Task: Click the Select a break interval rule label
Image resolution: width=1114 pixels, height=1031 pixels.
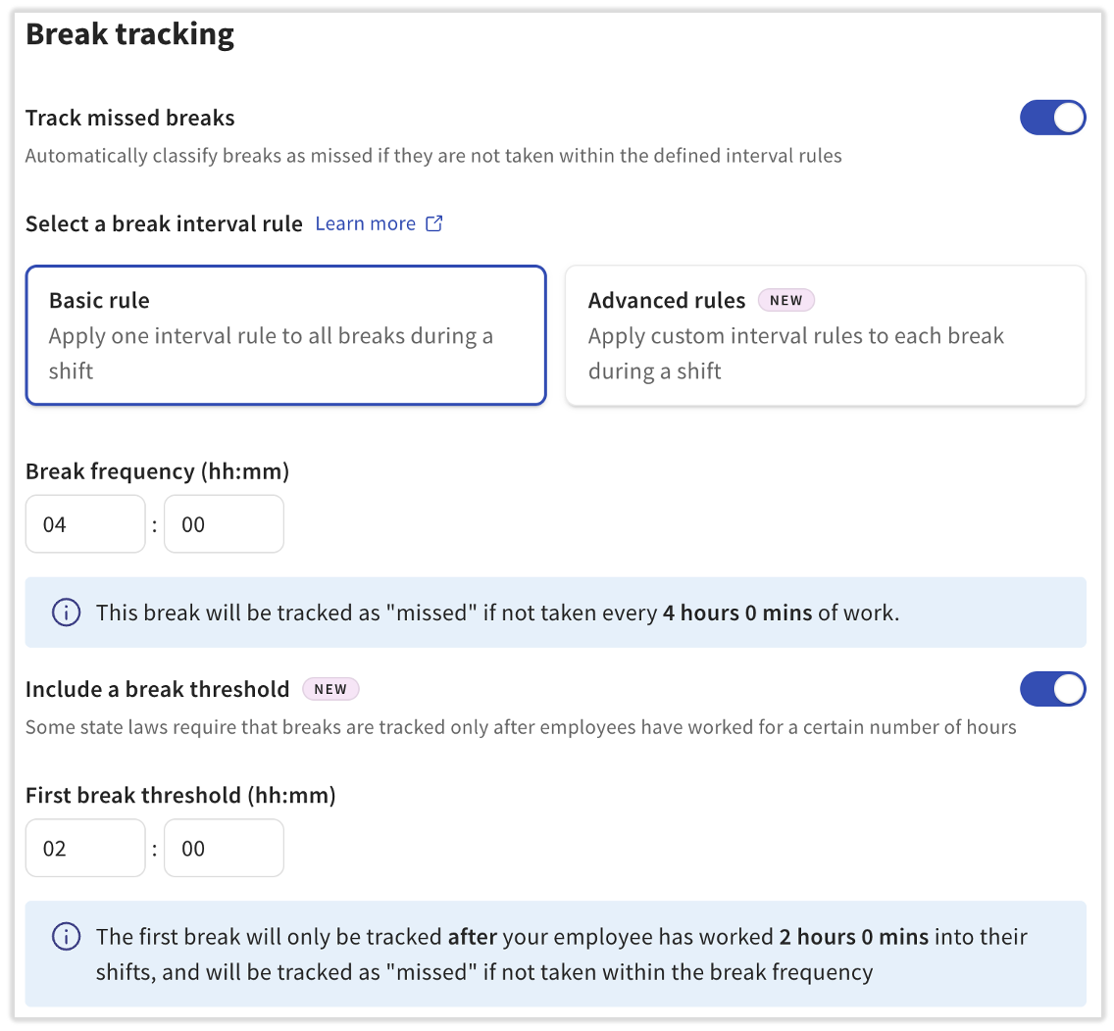Action: pyautogui.click(x=164, y=223)
